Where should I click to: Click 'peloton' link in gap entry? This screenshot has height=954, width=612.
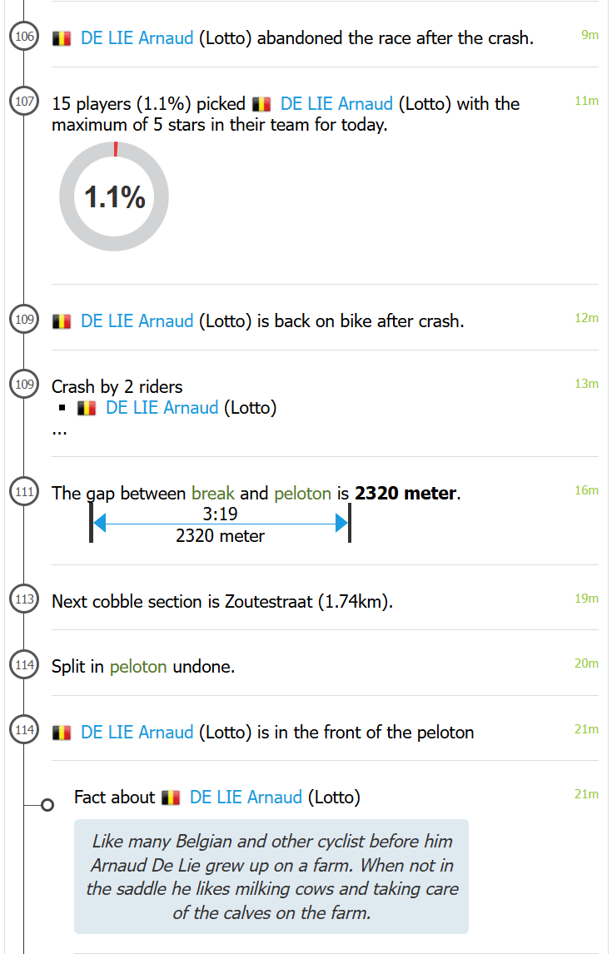click(x=302, y=494)
